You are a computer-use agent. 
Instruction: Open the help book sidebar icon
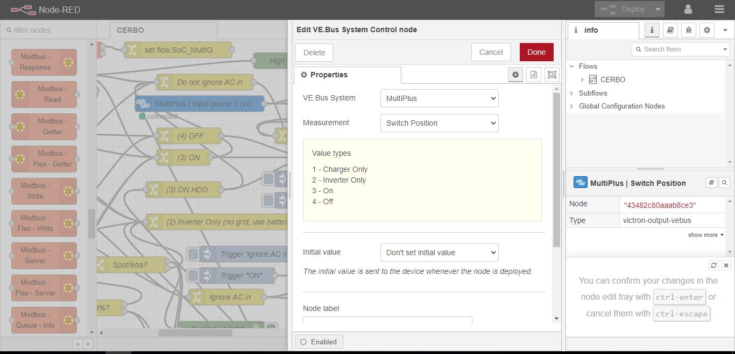pos(670,30)
